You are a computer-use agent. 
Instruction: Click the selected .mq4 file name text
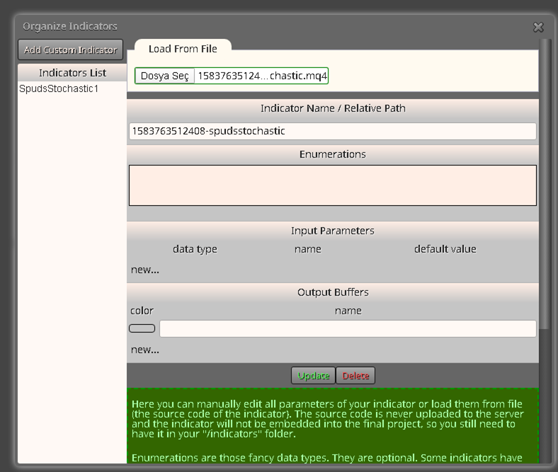click(262, 76)
